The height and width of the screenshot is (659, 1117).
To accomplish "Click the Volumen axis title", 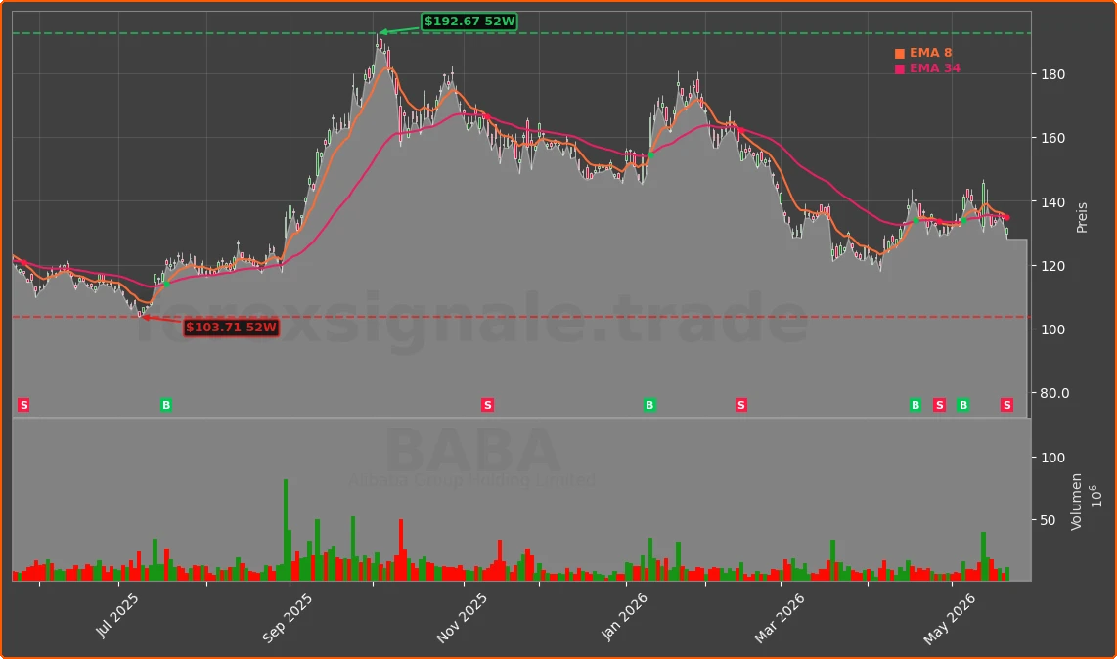I will pos(1076,502).
